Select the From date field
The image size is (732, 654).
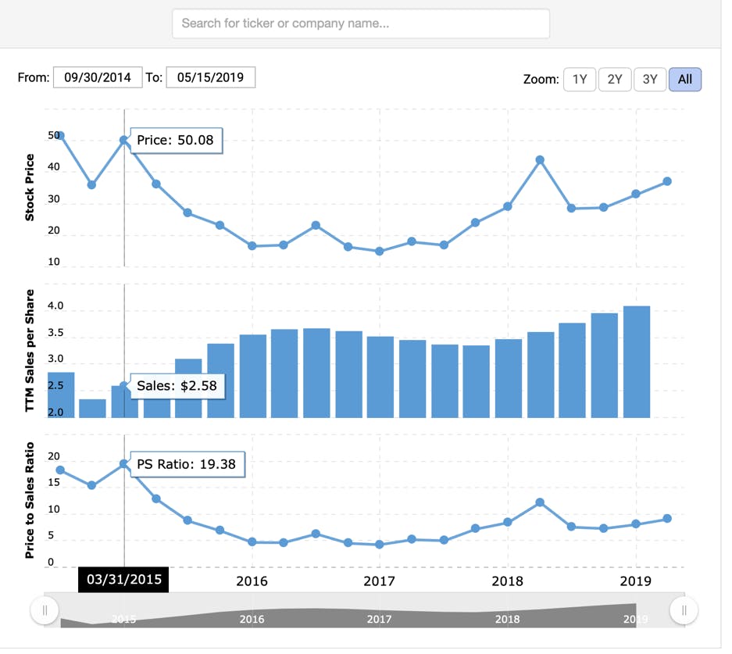click(98, 77)
